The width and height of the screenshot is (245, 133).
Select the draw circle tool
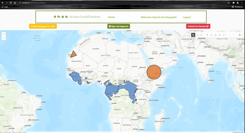tap(224, 35)
